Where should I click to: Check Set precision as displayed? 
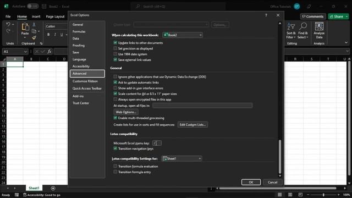click(115, 48)
